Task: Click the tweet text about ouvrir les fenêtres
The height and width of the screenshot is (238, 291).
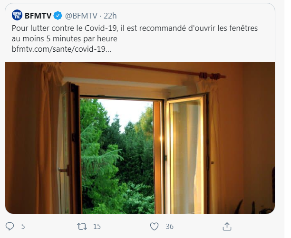Action: pyautogui.click(x=135, y=33)
